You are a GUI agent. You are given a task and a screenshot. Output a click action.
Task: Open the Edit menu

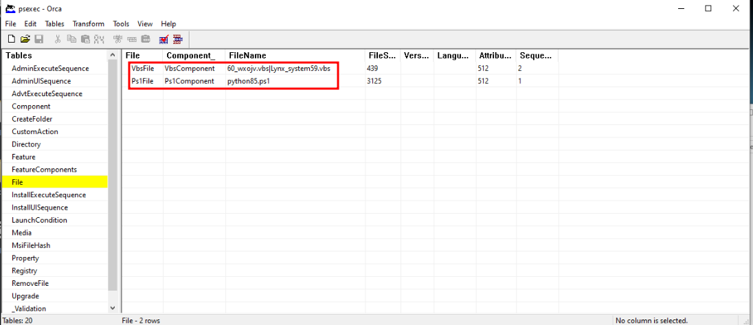point(30,23)
